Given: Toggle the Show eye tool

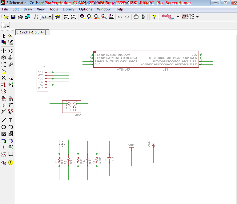Looking at the screenshot, I should click(x=11, y=36).
